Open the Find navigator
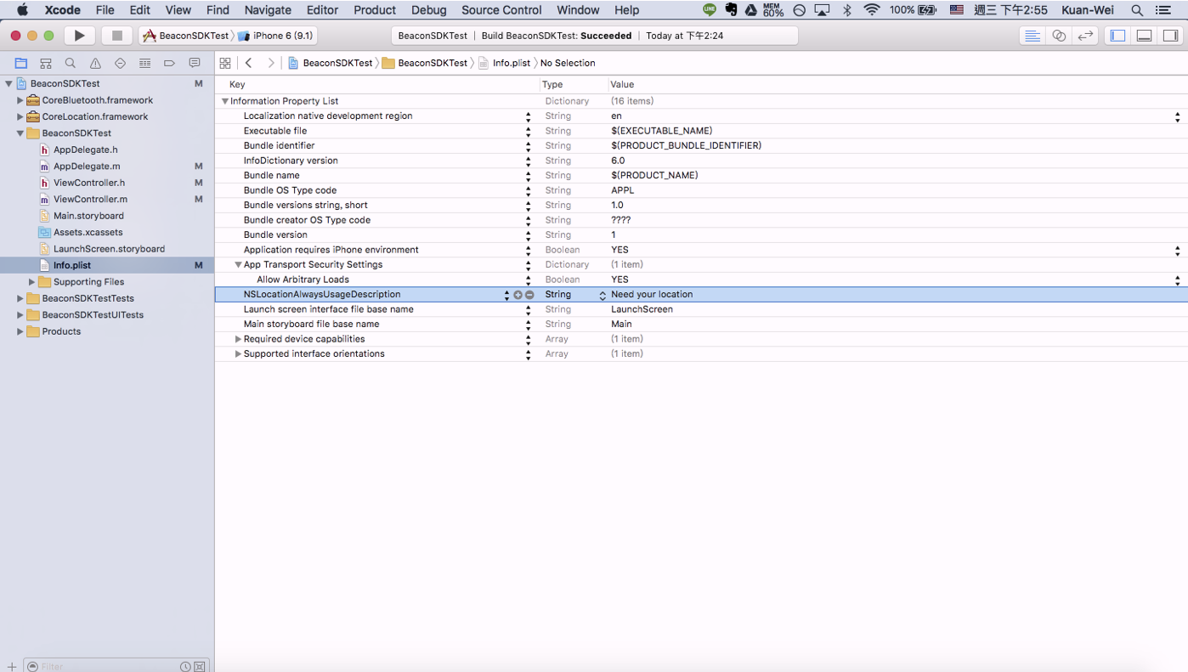 point(71,63)
